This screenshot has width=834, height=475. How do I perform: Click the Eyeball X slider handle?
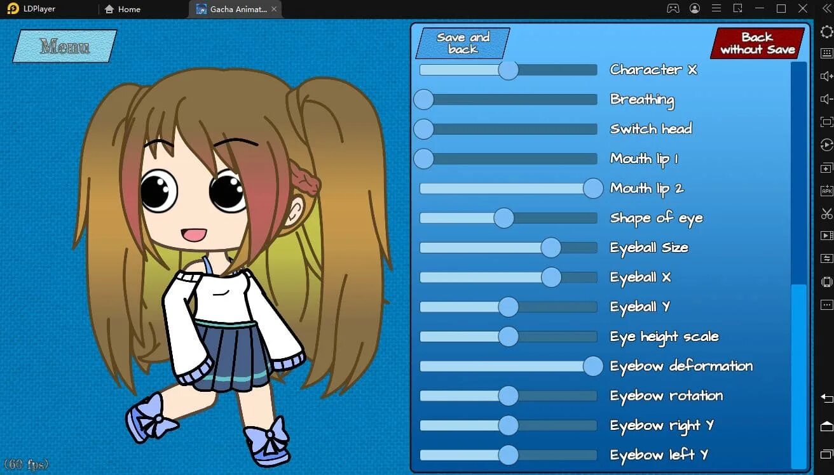click(x=551, y=278)
